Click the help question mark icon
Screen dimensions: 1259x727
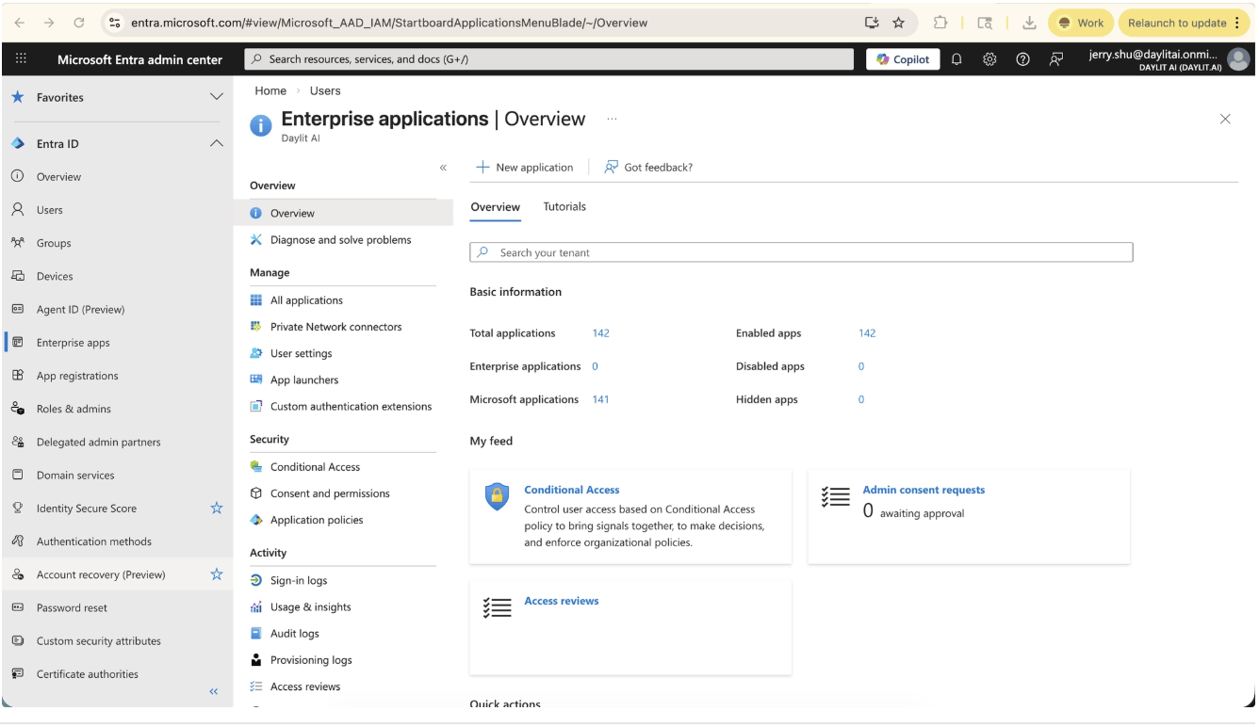click(1022, 59)
